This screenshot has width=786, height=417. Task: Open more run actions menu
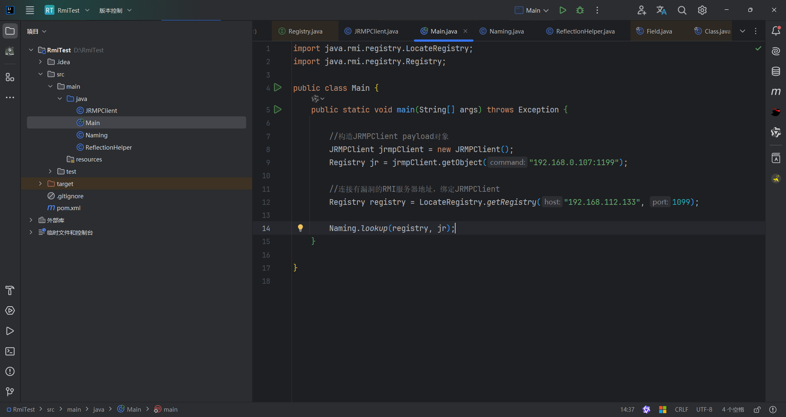597,10
